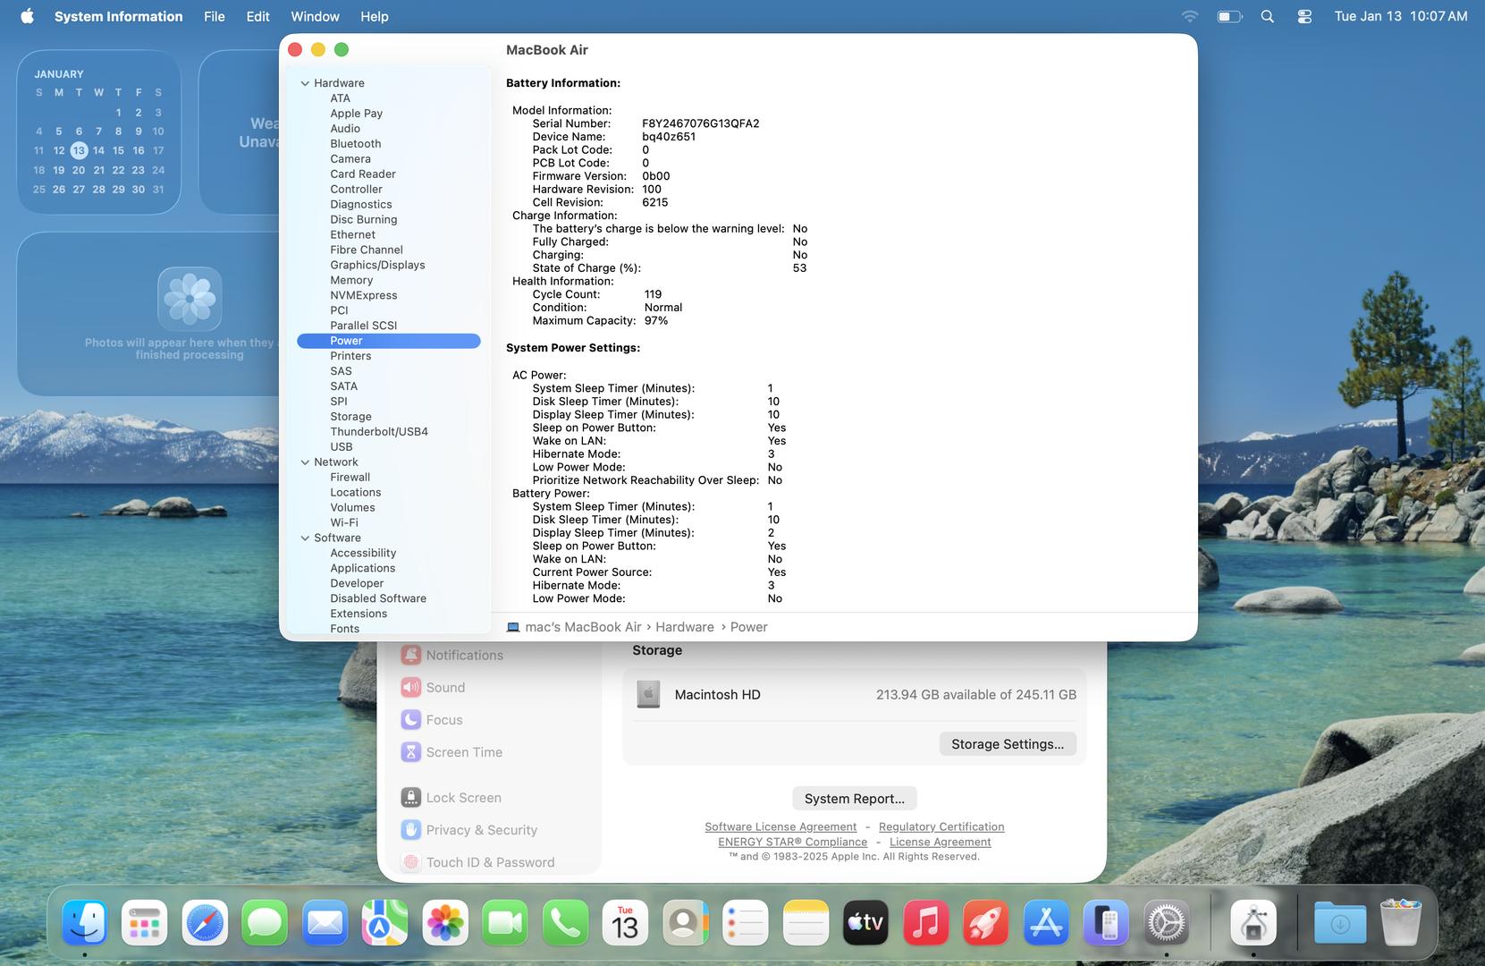Select Graphics/Displays in Hardware list
The height and width of the screenshot is (966, 1485).
point(377,265)
